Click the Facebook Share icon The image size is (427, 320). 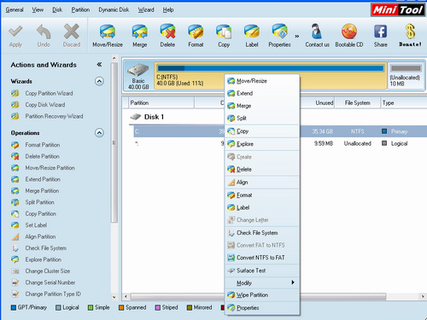(x=380, y=32)
